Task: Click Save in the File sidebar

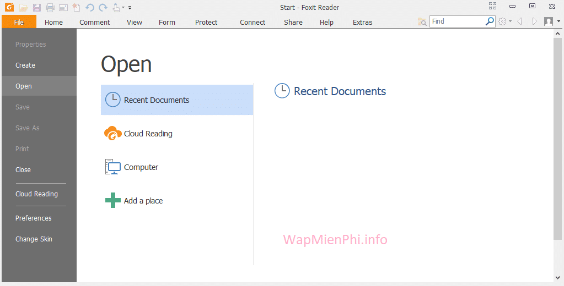Action: (39, 107)
